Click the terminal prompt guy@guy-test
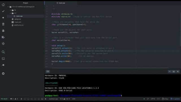This screenshot has height=102, width=181. [x=51, y=96]
